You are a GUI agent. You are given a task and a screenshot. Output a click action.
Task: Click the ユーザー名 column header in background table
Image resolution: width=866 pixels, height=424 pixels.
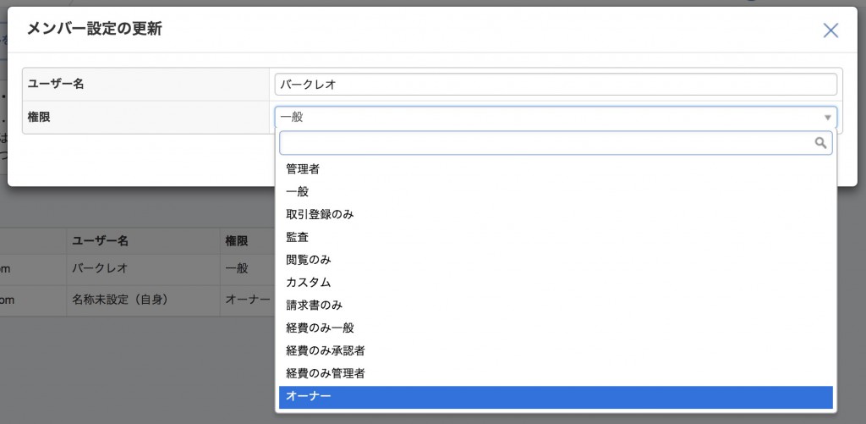[x=100, y=241]
